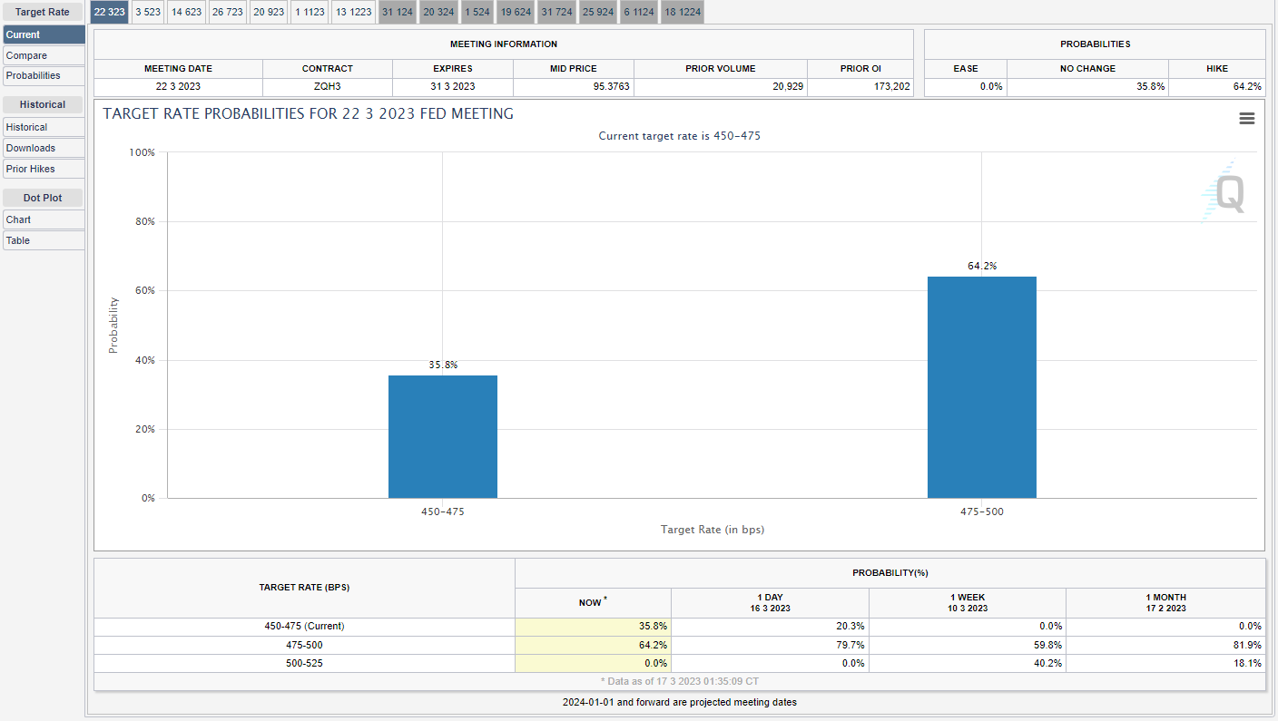The image size is (1278, 721).
Task: Click the HIKE value in Probabilities panel
Action: pos(1247,86)
